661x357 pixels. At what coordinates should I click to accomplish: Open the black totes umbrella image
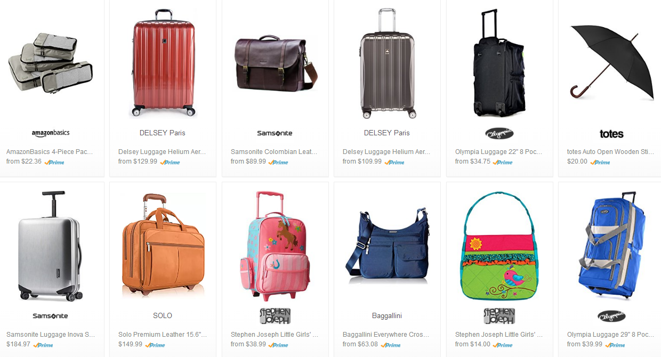pos(611,62)
